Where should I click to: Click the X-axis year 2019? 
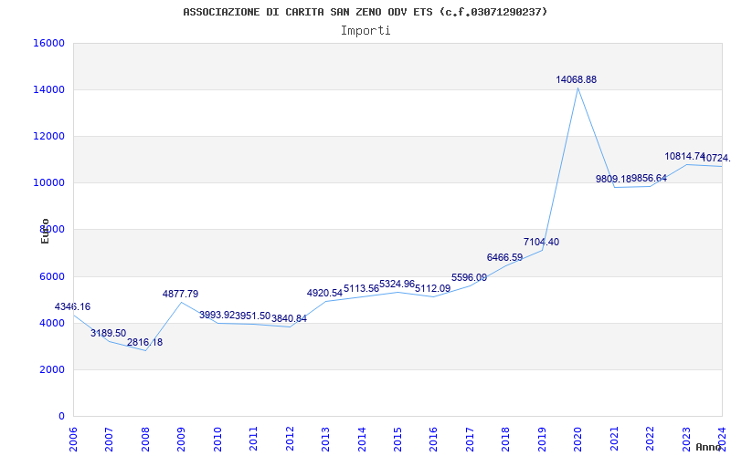pos(542,438)
